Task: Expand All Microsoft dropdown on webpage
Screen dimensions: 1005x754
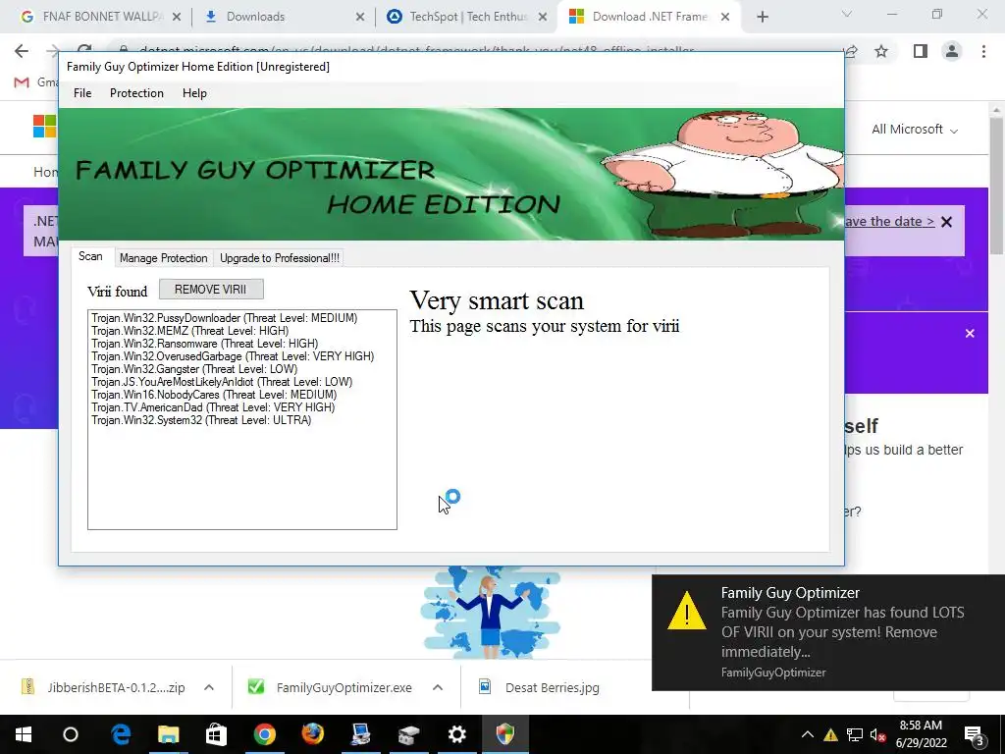Action: click(915, 130)
